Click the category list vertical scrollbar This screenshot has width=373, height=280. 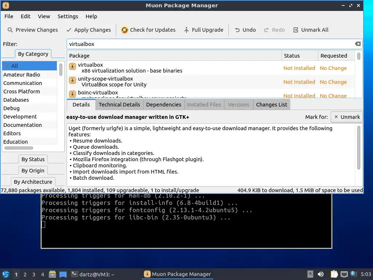click(x=61, y=70)
